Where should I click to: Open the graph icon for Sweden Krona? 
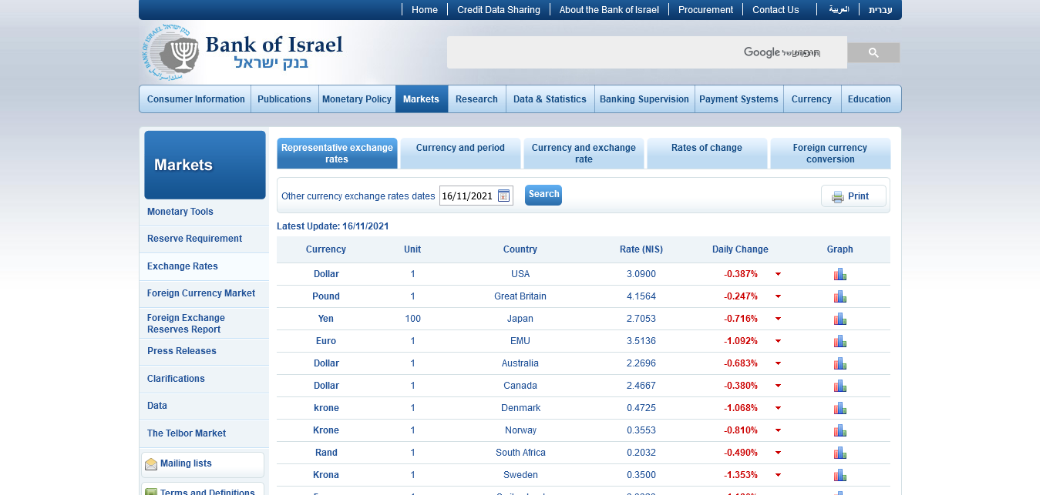839,475
